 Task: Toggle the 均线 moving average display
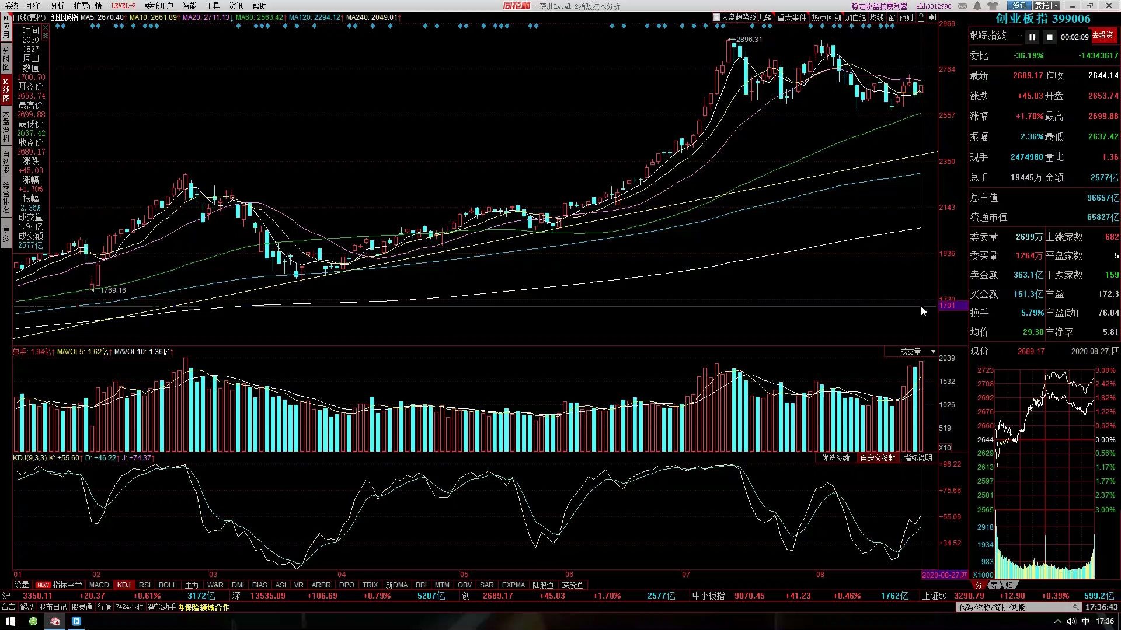tap(876, 17)
